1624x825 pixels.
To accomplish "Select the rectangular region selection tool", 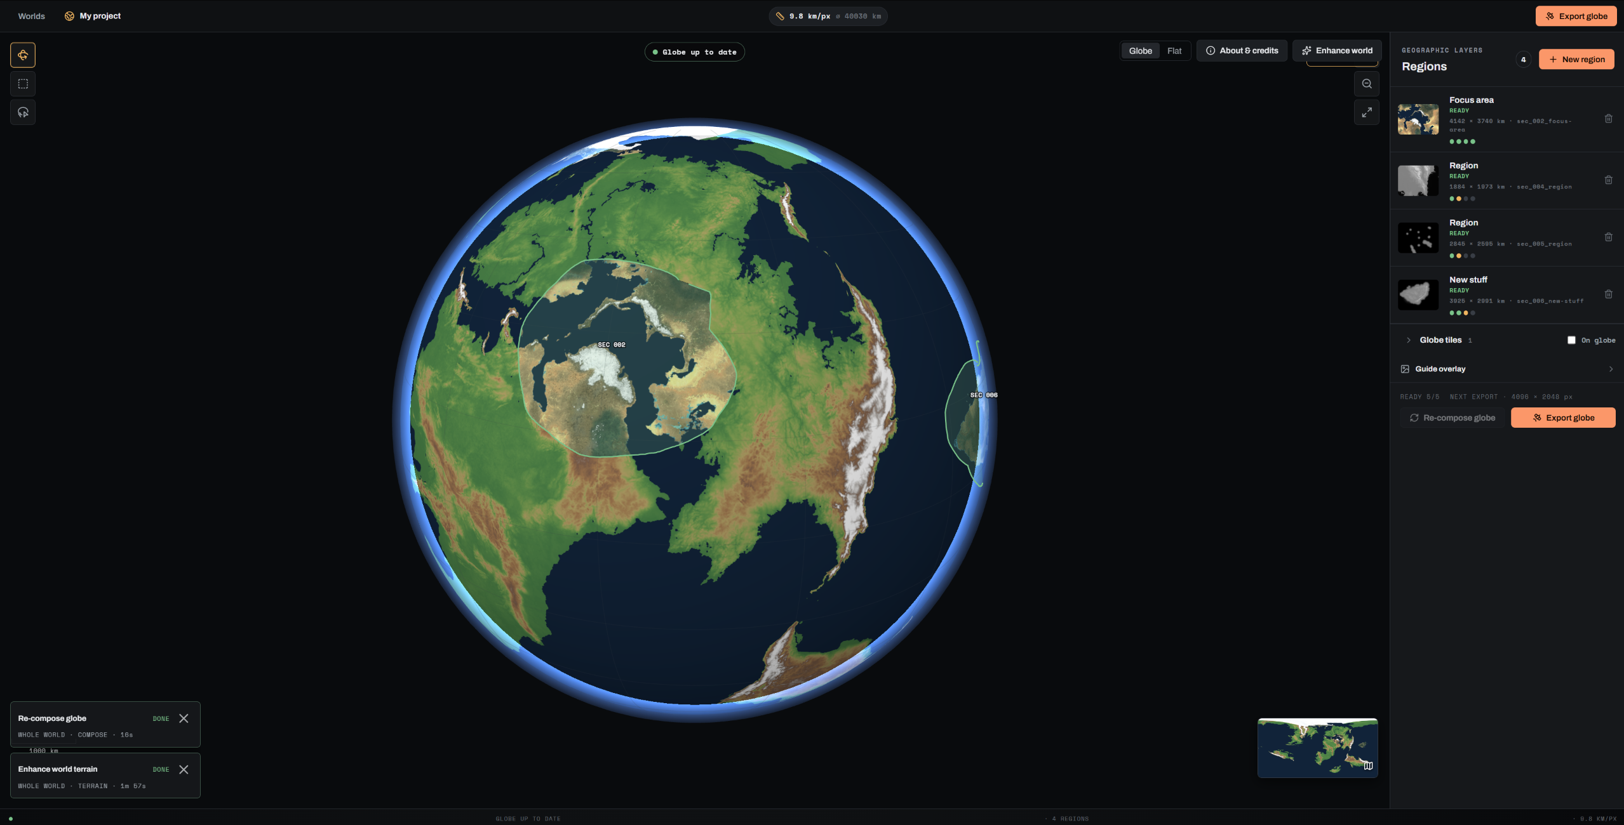I will coord(23,84).
